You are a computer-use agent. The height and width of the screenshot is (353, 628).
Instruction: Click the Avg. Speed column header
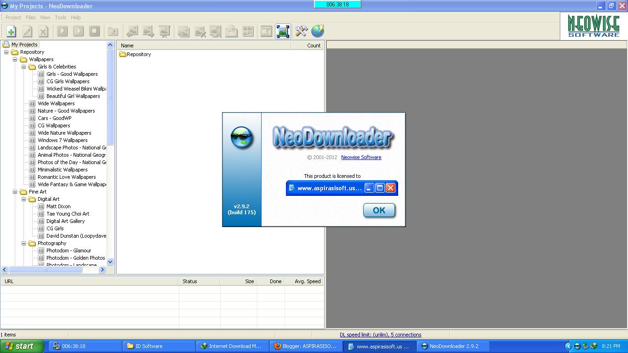tap(303, 281)
